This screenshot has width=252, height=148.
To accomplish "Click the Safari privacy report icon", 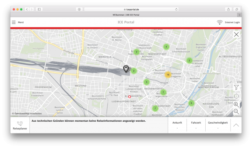I will pyautogui.click(x=79, y=9).
